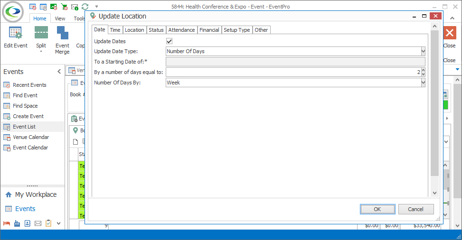Click the EventPro application logo button
This screenshot has width=462, height=240.
tap(13, 12)
